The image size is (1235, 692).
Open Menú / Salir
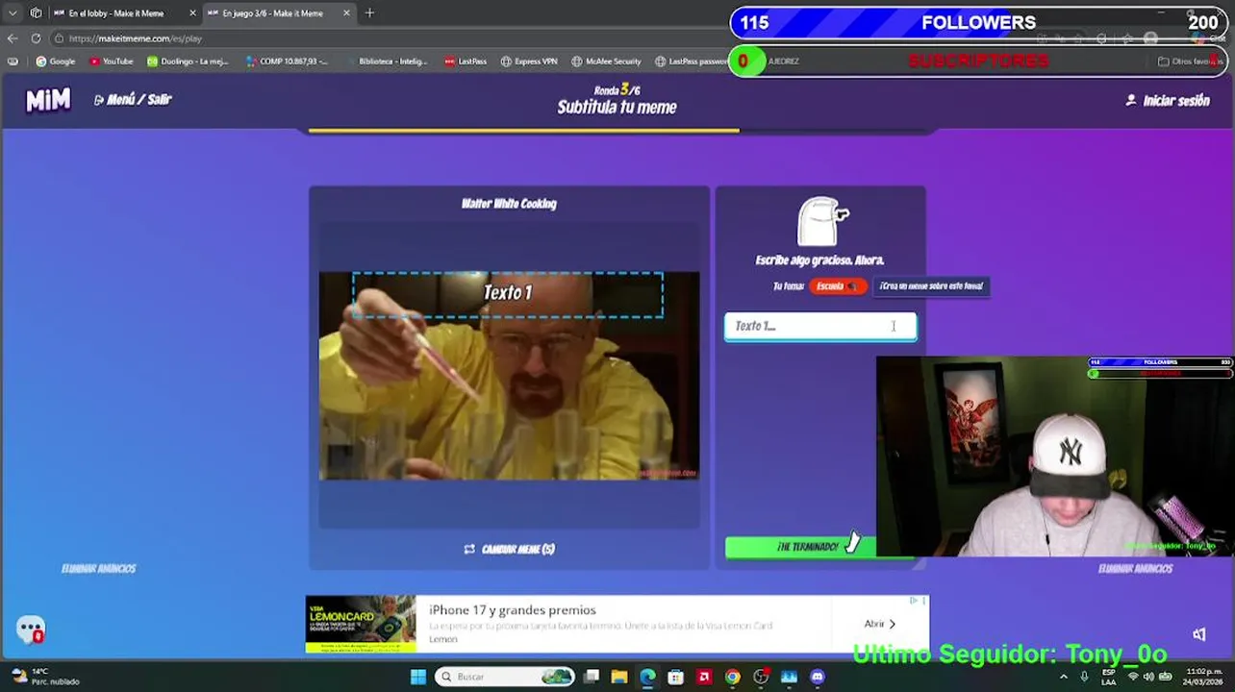click(x=133, y=99)
